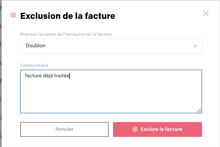
Task: Click empty space inside the comment box
Action: pos(111,97)
